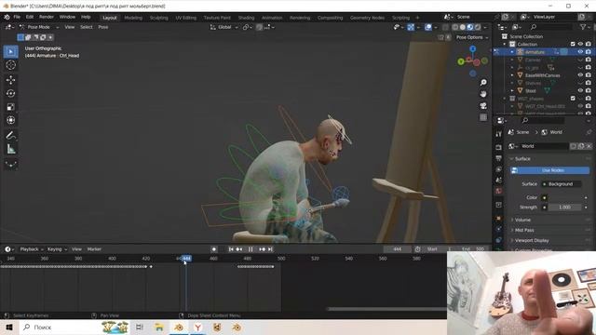Toggle Collection eye visibility
The height and width of the screenshot is (335, 596).
click(580, 44)
